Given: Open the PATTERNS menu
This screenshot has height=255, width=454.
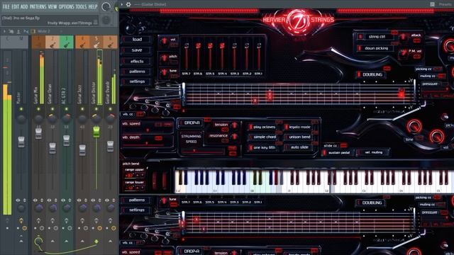Looking at the screenshot, I should (x=38, y=6).
